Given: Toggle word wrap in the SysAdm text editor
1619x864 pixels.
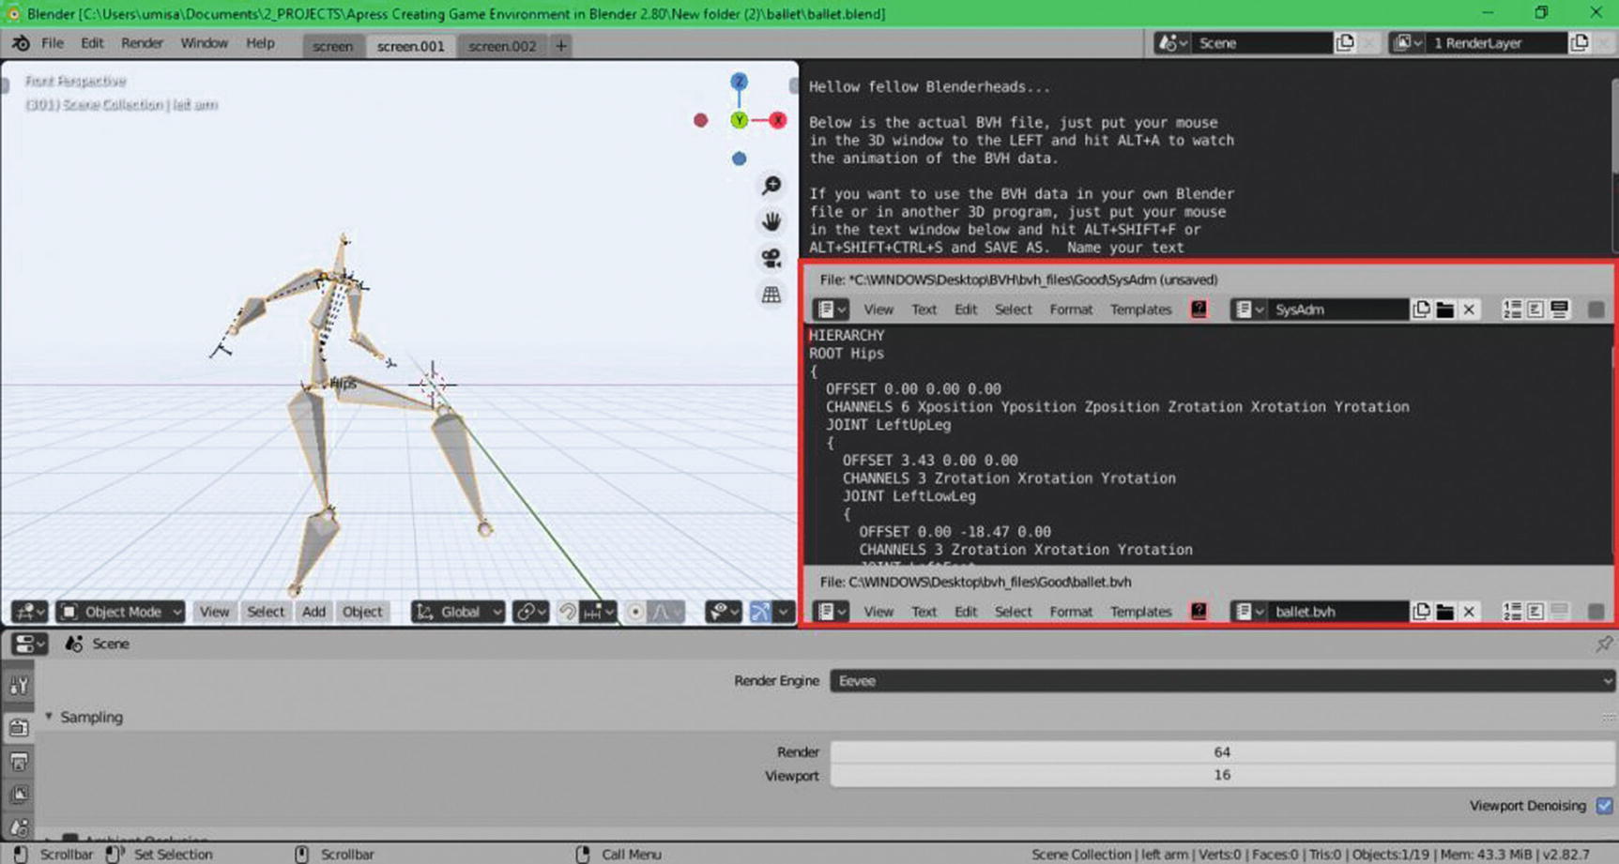Looking at the screenshot, I should (1535, 310).
